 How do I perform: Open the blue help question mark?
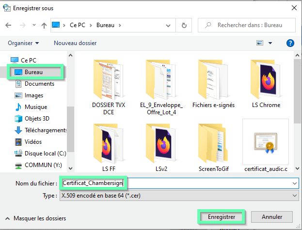(290, 43)
